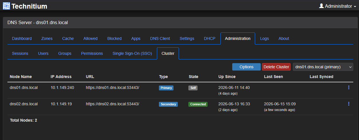Screen dimensions: 359x140
Task: Click the URL column header
Action: 90,77
